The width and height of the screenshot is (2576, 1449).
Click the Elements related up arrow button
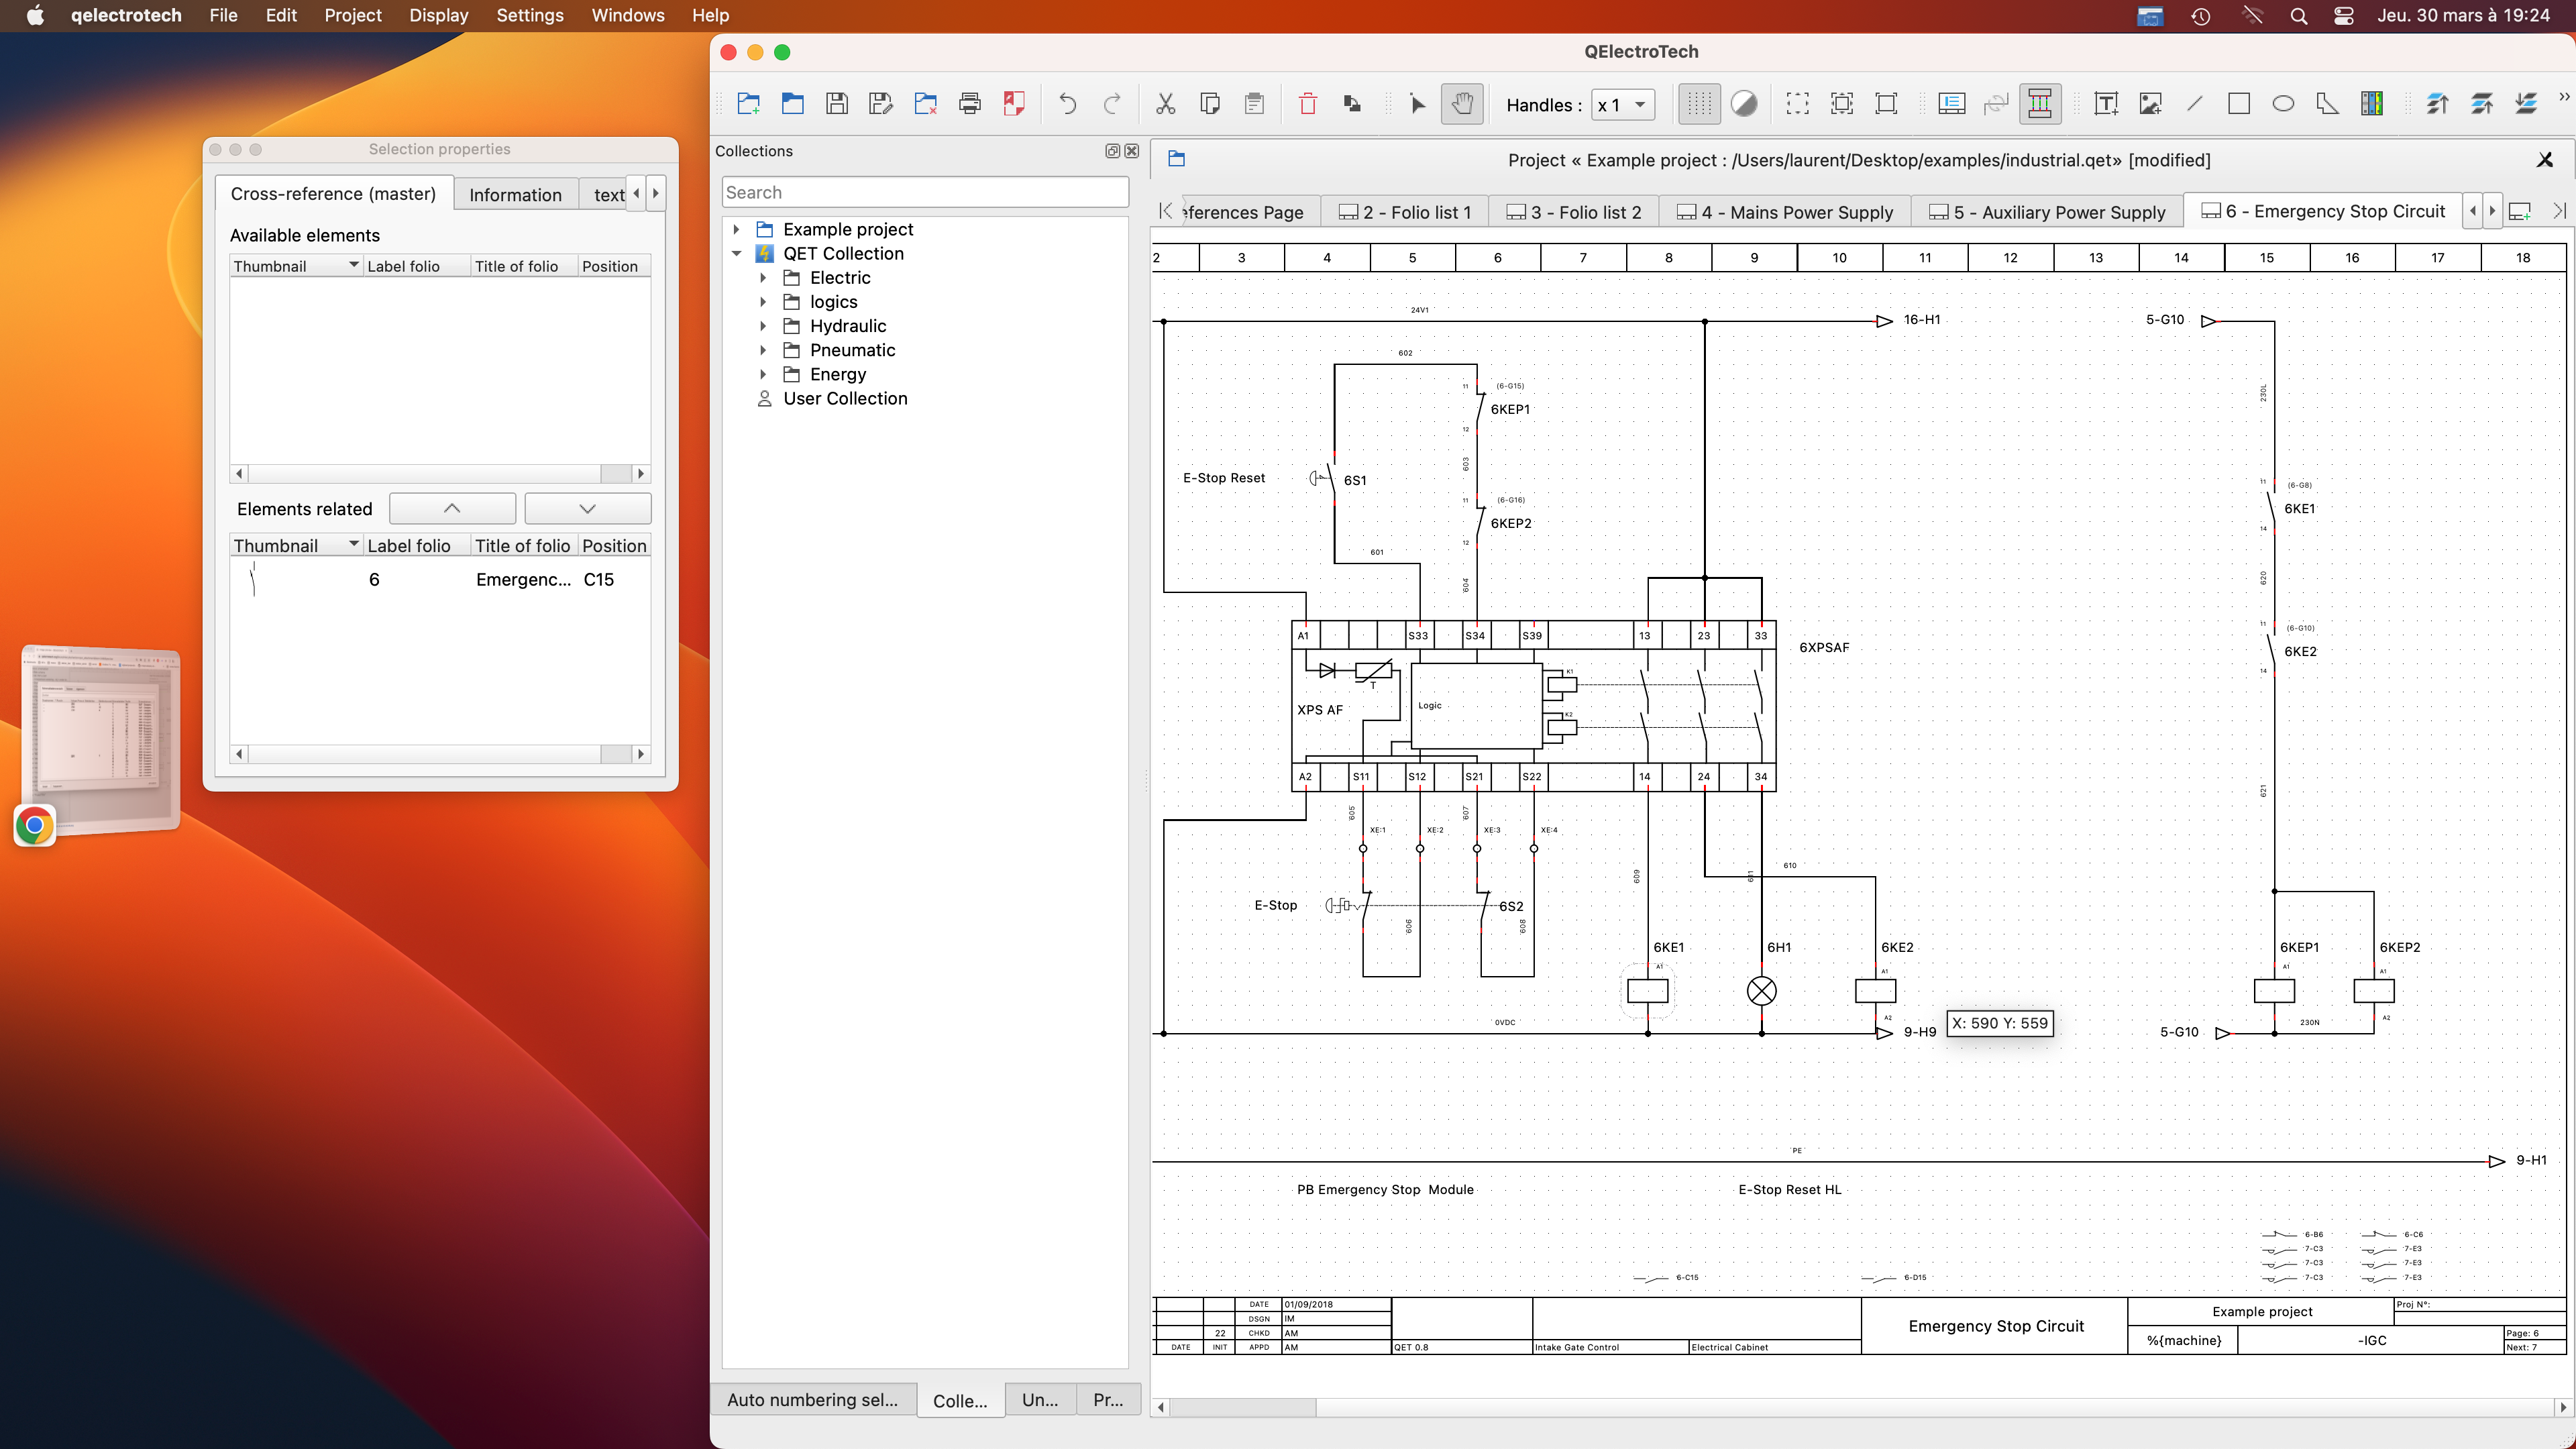(452, 508)
